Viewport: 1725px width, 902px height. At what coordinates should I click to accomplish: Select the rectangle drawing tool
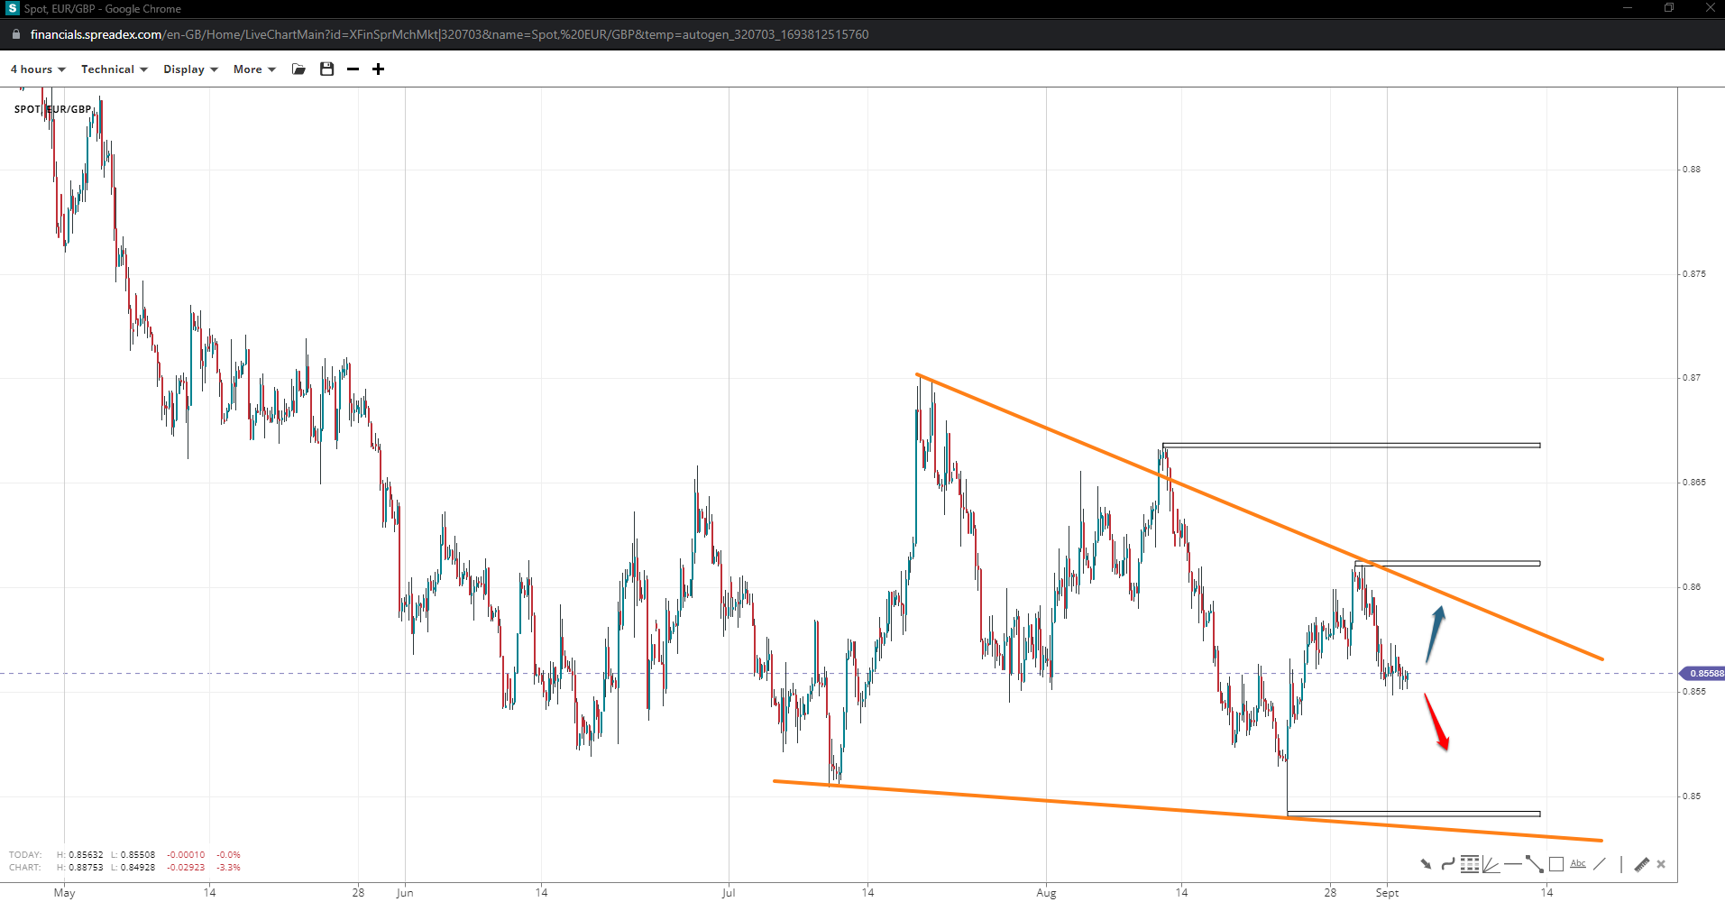[1556, 864]
